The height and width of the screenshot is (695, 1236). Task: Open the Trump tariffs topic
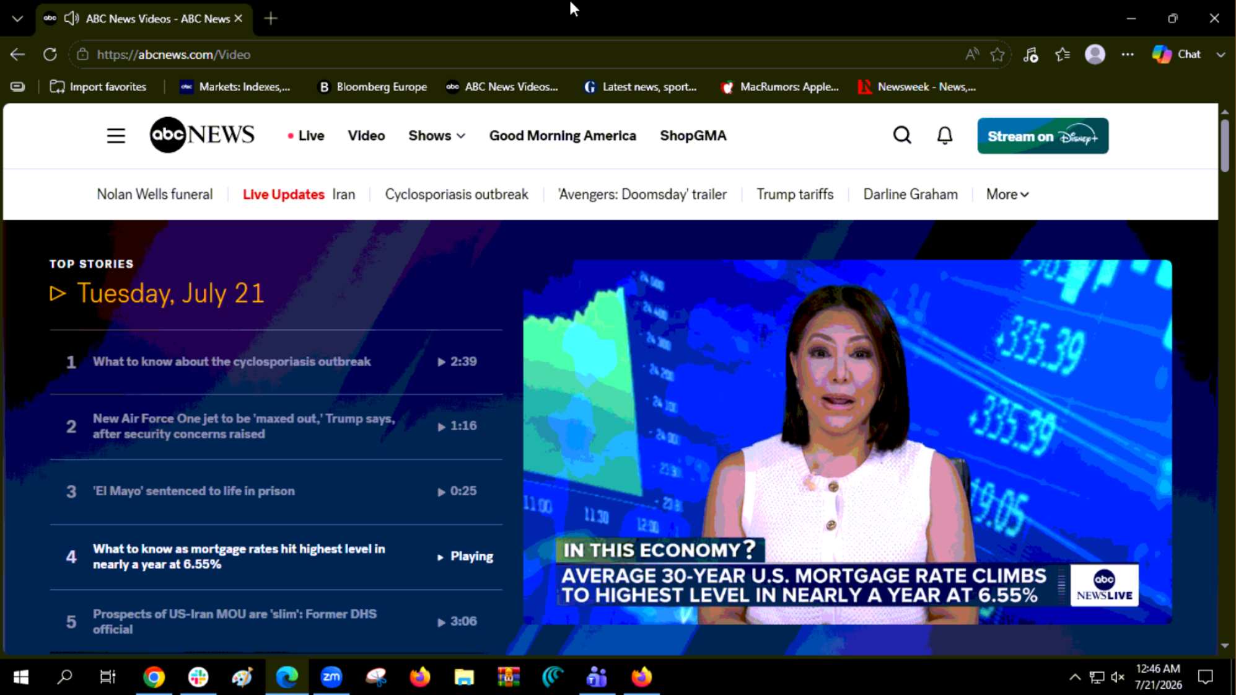tap(795, 195)
